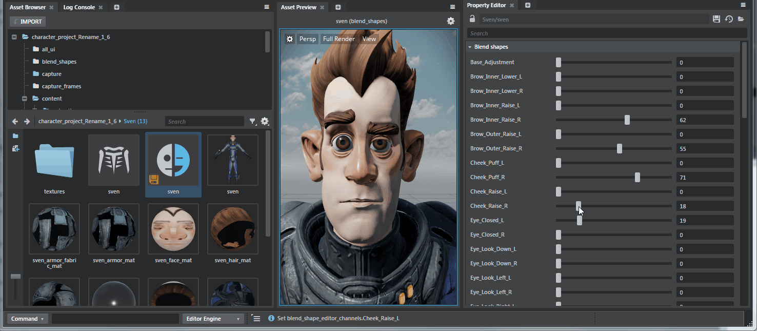Collapse the character_project_Rename_1_6 tree node
757x331 pixels.
coord(14,37)
